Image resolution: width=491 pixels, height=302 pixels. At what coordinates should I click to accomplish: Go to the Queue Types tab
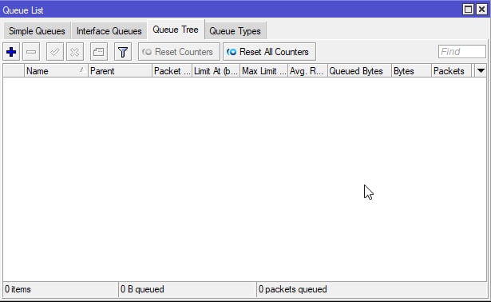point(236,31)
